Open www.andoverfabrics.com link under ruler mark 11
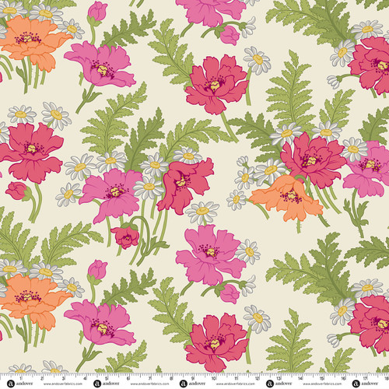The image size is (389, 389). click(x=236, y=384)
